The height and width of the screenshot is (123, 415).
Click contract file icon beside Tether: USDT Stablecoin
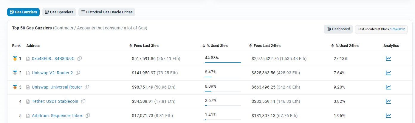(x=28, y=102)
